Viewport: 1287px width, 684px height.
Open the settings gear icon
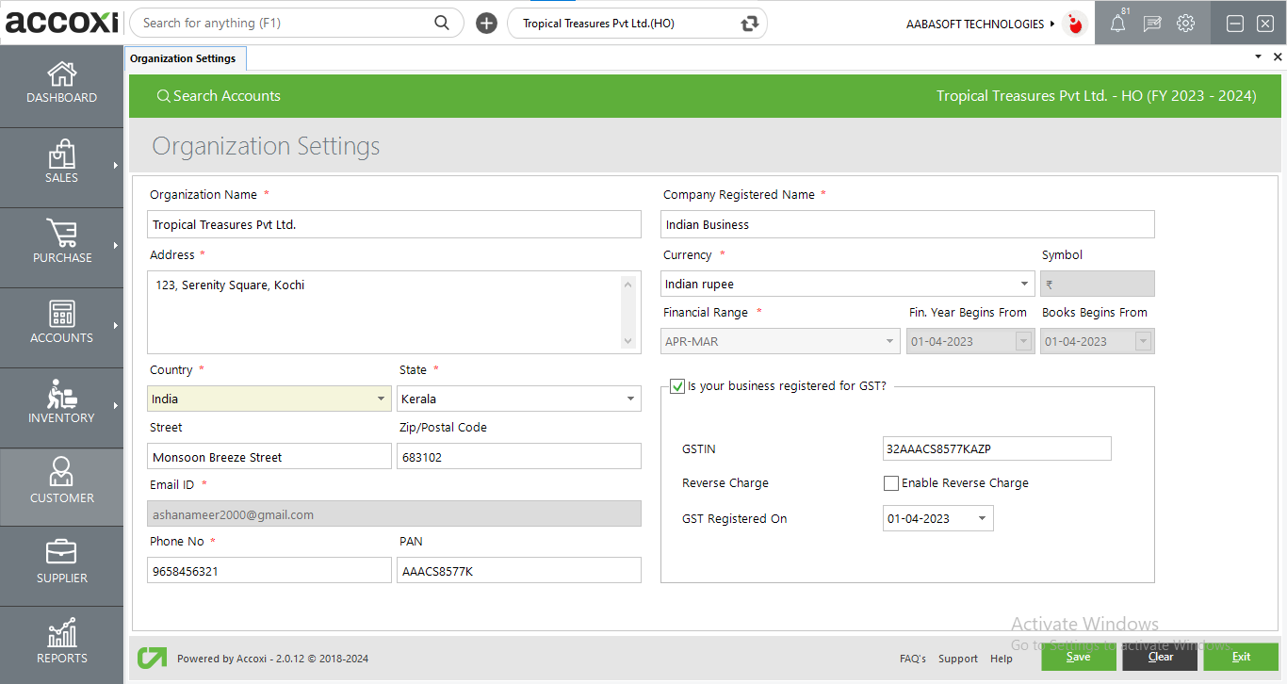point(1185,24)
